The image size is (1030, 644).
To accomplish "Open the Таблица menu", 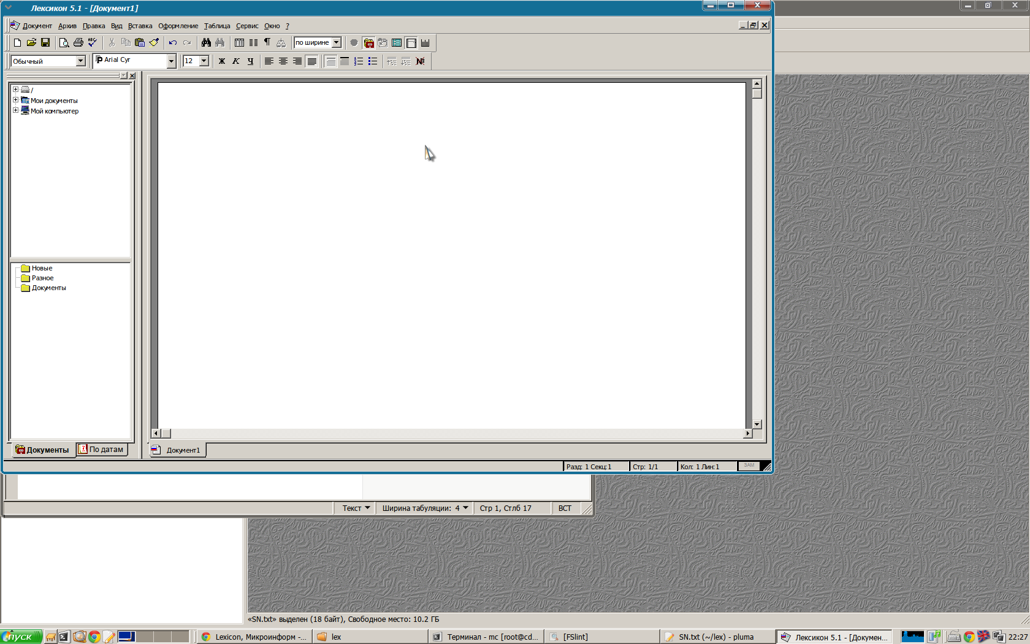I will point(217,26).
